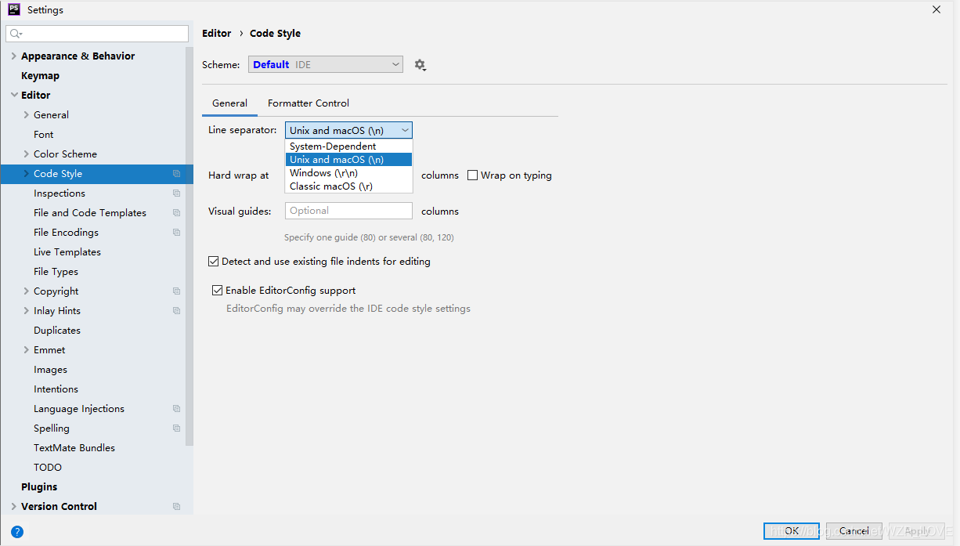Click the scheme gear settings icon
Image resolution: width=960 pixels, height=546 pixels.
coord(420,65)
